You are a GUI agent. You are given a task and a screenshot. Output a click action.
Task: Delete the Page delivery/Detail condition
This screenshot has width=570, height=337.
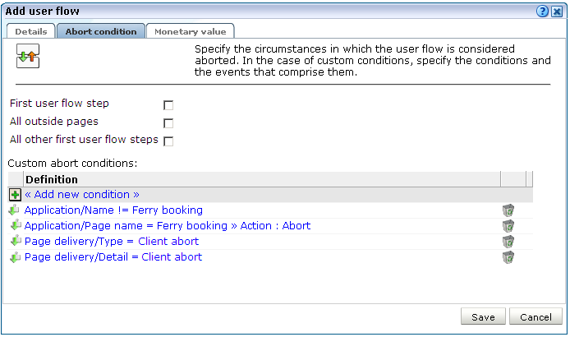[x=508, y=257]
